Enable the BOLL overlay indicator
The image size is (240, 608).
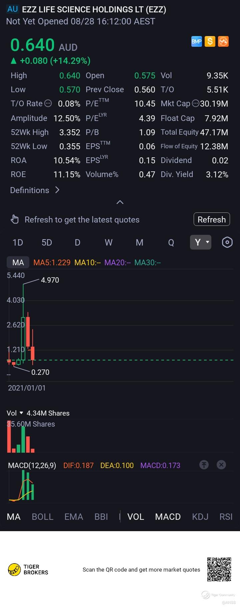point(42,517)
